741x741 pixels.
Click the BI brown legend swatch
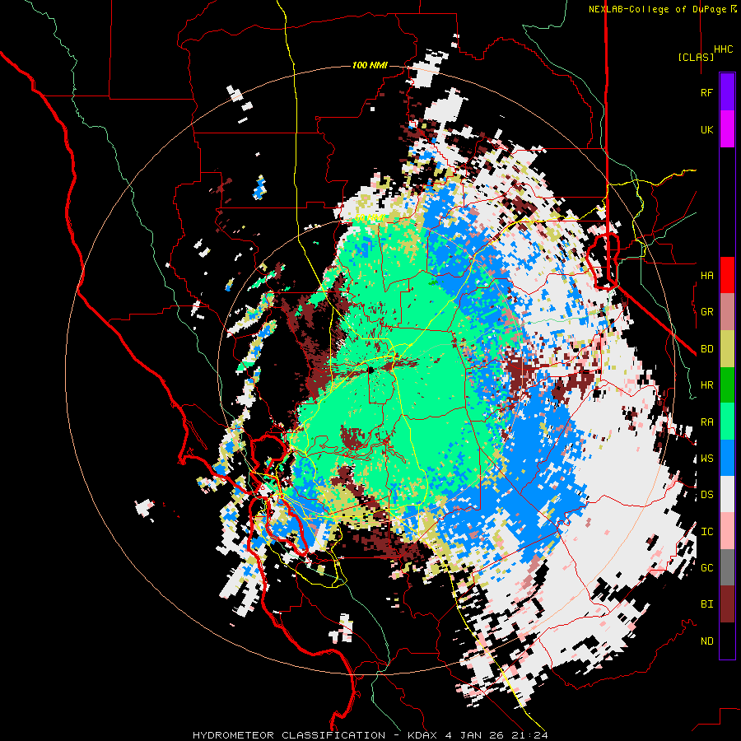click(x=727, y=604)
